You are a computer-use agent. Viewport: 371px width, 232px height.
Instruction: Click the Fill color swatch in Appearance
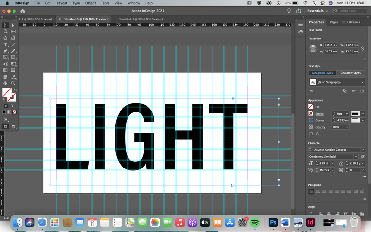(x=311, y=107)
